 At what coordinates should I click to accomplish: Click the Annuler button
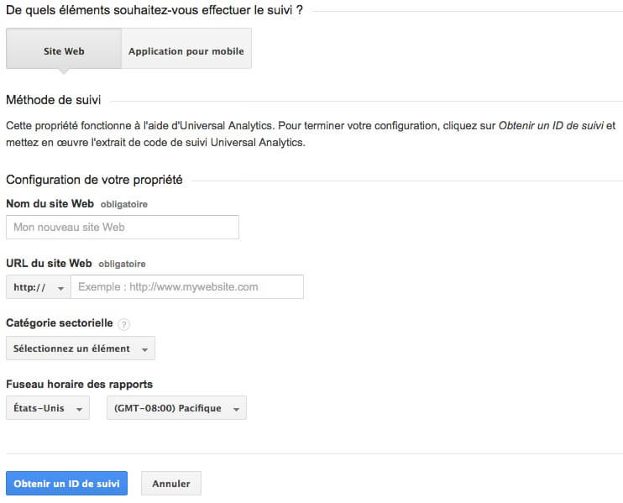point(171,484)
